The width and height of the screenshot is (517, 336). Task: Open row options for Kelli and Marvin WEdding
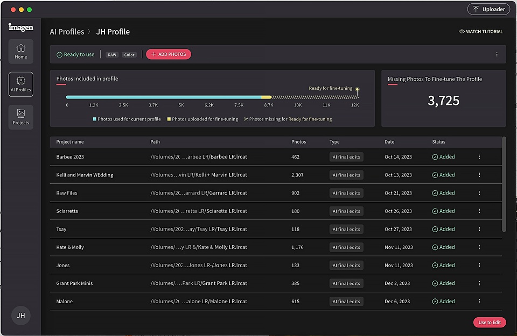(479, 175)
